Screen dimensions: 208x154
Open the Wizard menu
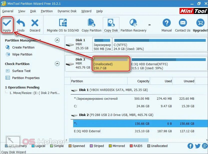tap(86, 11)
